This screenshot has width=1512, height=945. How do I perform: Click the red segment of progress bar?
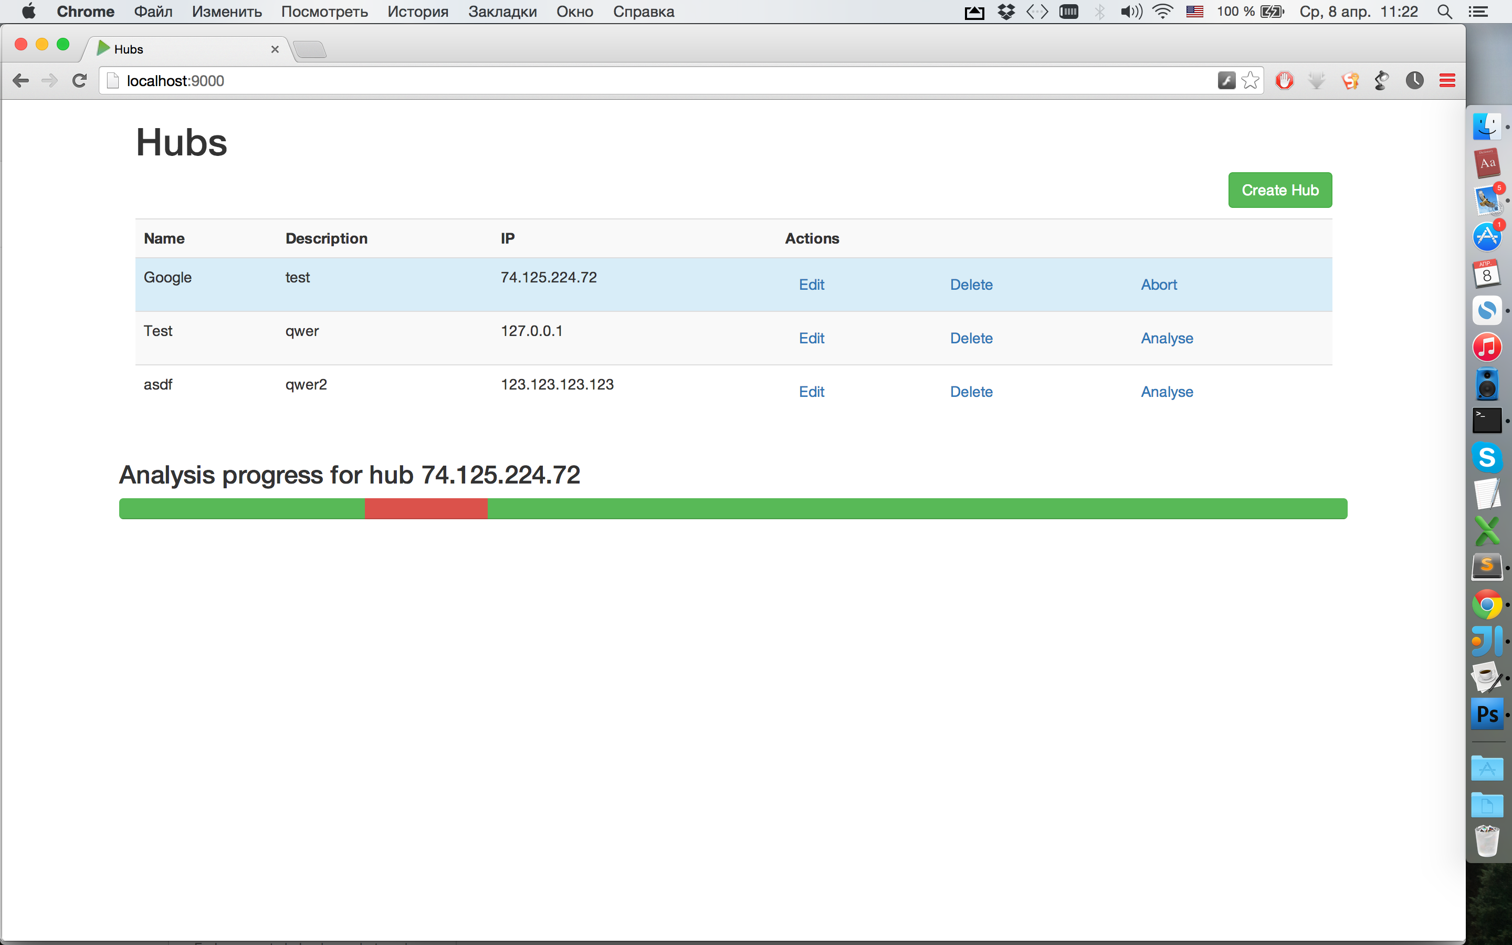[x=425, y=509]
